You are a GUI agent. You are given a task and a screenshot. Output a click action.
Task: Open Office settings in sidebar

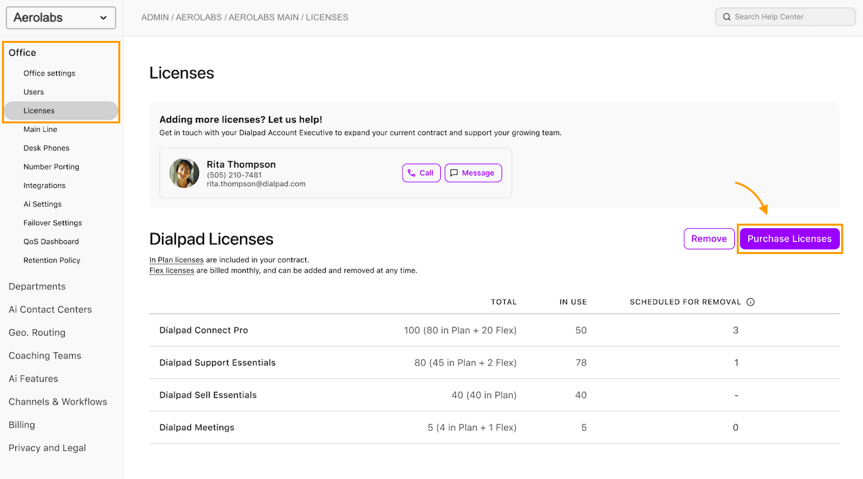click(x=50, y=73)
